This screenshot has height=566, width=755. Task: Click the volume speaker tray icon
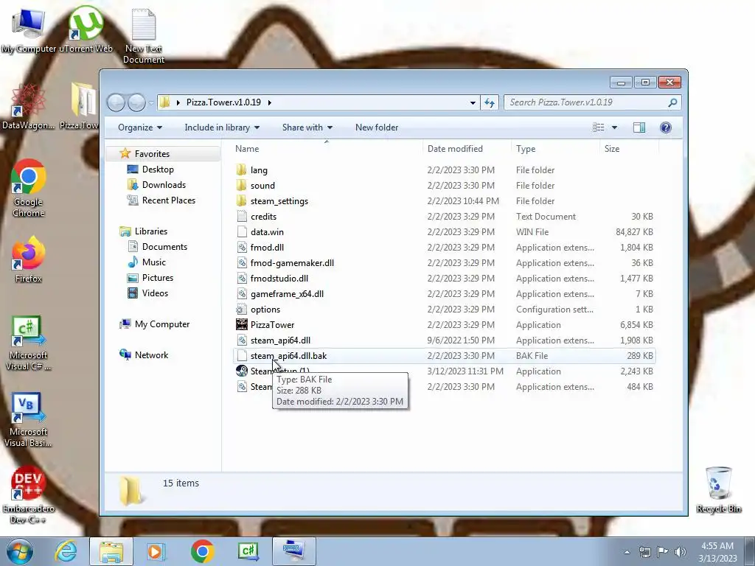pos(680,552)
